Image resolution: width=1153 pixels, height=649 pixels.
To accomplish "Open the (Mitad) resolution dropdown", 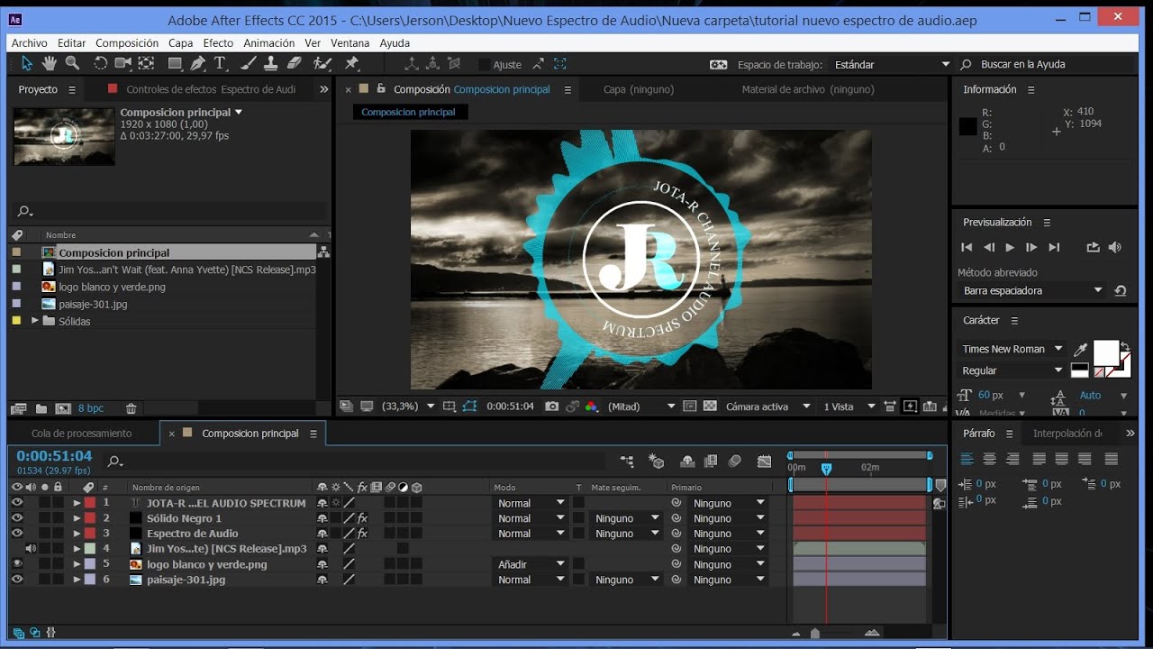I will coord(641,407).
